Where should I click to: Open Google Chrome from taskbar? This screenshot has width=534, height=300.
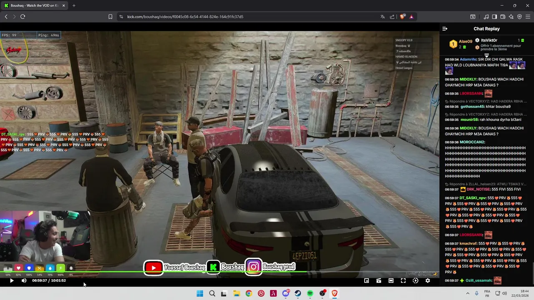point(249,293)
